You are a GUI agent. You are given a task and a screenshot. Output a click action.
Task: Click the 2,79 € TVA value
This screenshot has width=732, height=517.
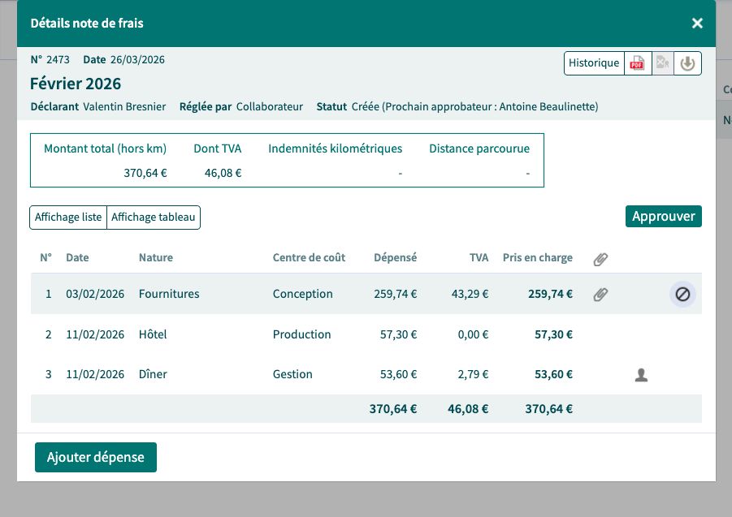(x=473, y=374)
